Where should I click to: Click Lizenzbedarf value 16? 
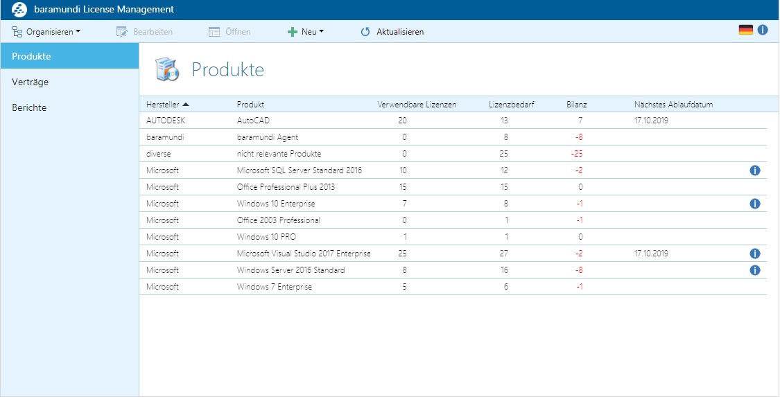click(504, 270)
